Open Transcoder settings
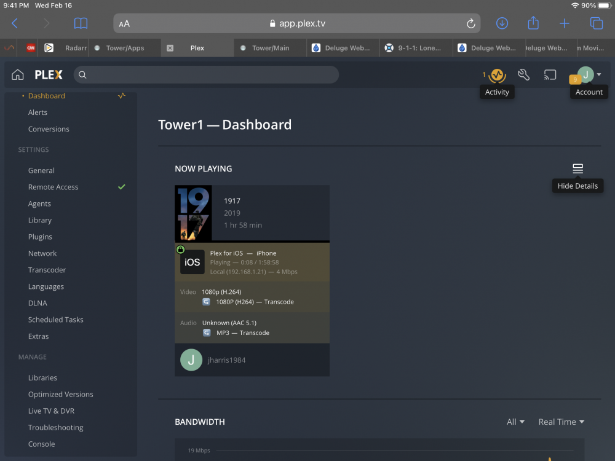 pyautogui.click(x=47, y=270)
